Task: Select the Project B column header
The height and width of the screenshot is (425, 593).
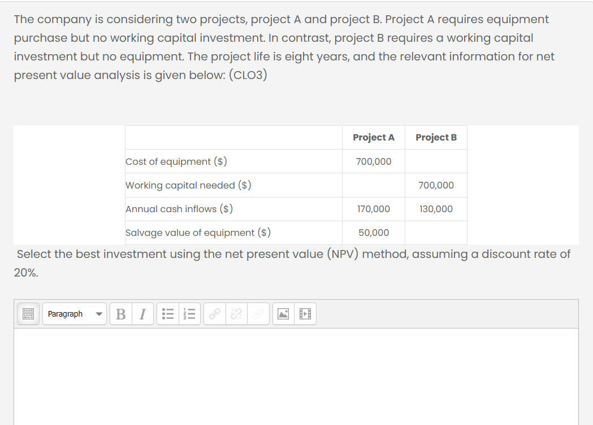Action: pos(436,137)
